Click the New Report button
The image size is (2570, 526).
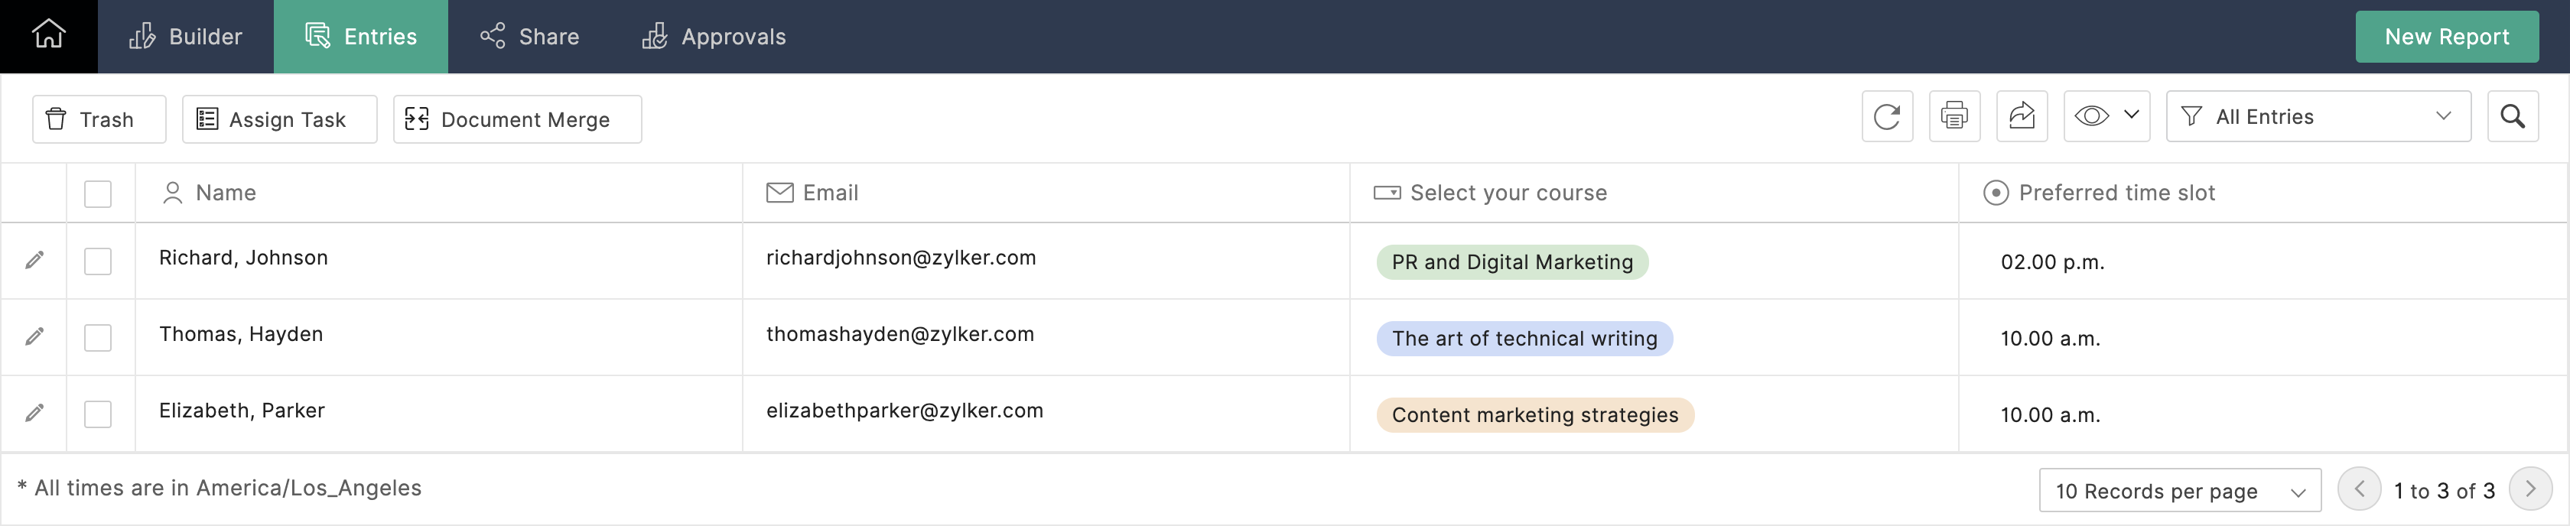(x=2445, y=37)
